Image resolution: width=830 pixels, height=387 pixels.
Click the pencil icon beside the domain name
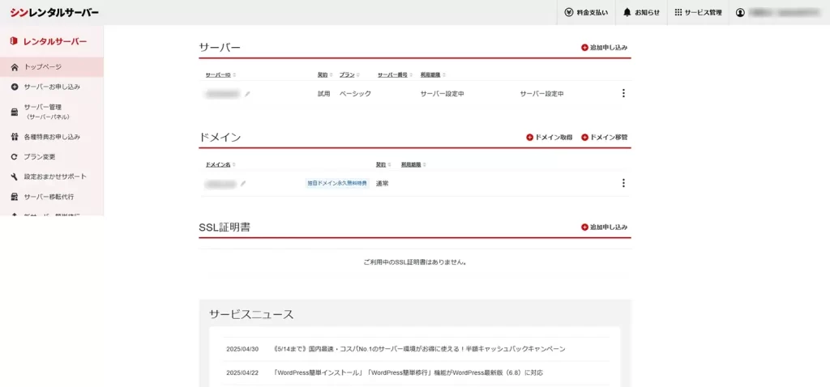[243, 184]
